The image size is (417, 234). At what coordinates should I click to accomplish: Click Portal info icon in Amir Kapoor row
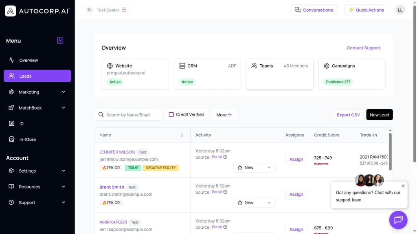(225, 227)
